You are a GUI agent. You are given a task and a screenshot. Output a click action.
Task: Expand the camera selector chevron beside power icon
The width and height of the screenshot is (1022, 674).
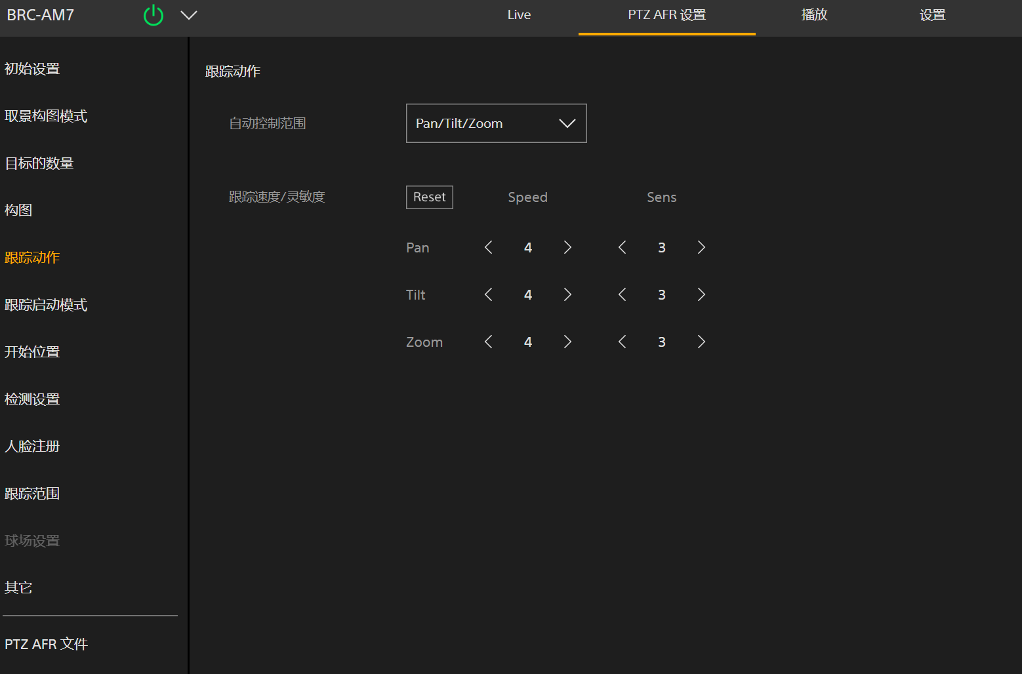[189, 15]
